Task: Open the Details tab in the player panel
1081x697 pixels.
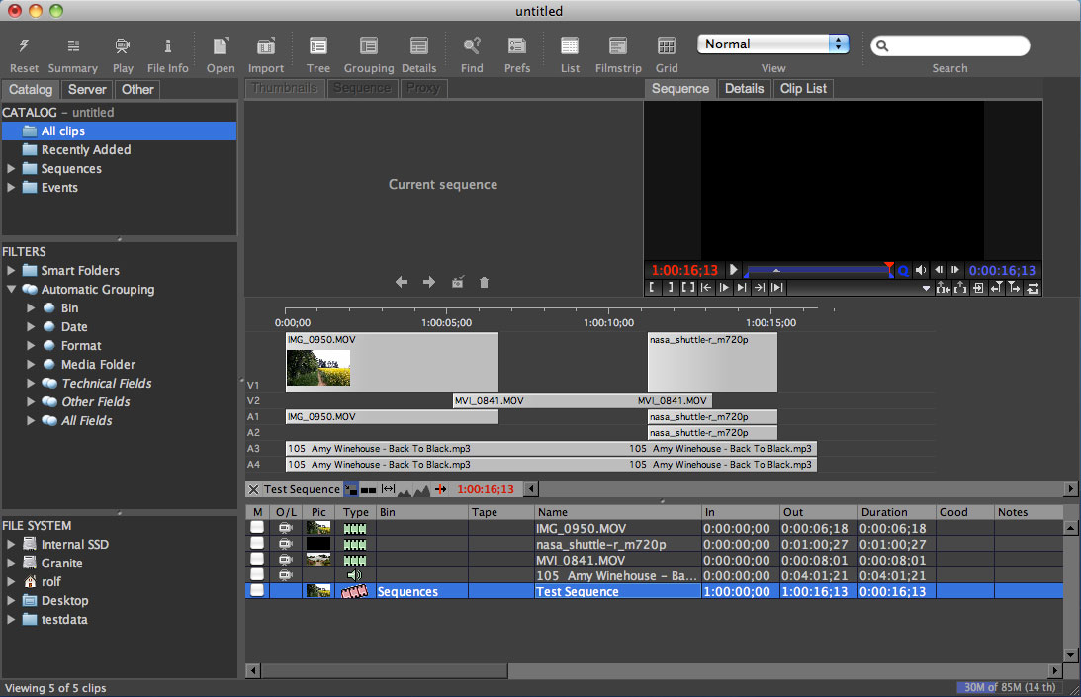Action: coord(744,88)
